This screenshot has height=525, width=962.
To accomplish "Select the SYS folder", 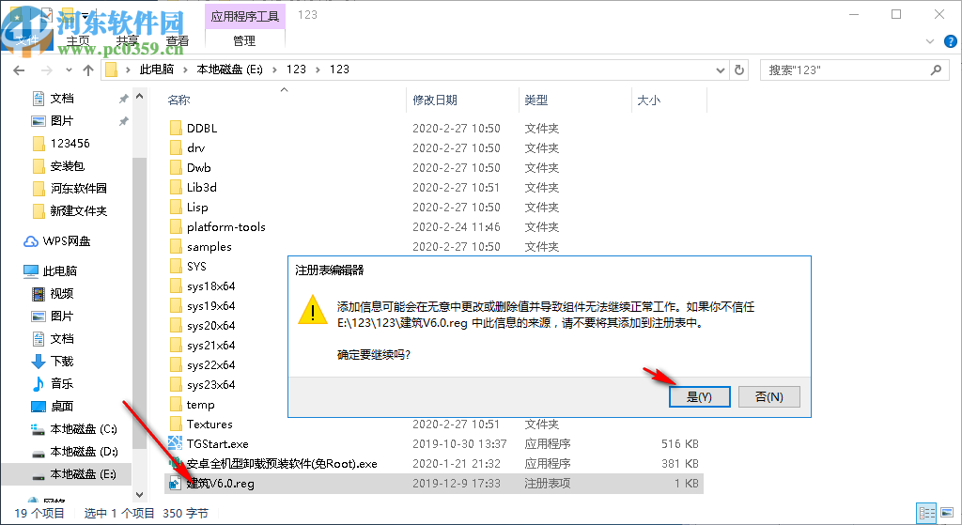I will [x=196, y=266].
